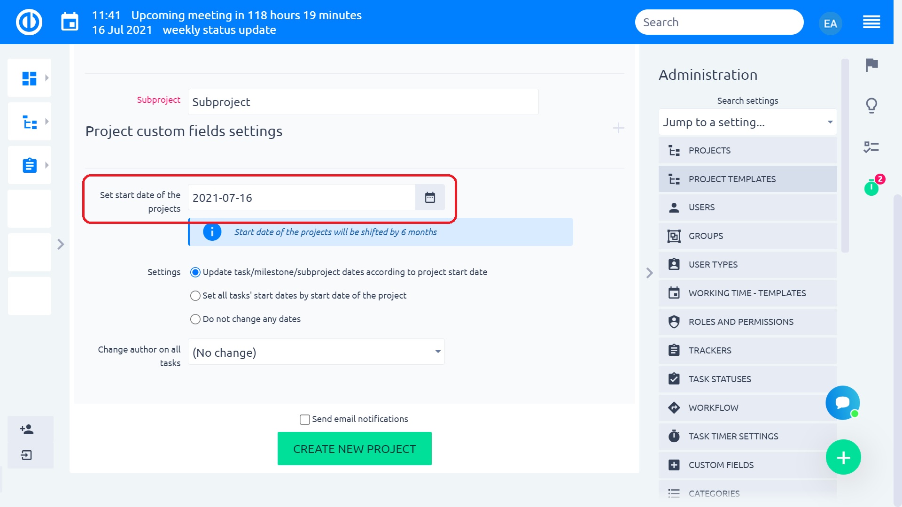The height and width of the screenshot is (507, 902).
Task: Toggle Send email notifications checkbox
Action: click(304, 419)
